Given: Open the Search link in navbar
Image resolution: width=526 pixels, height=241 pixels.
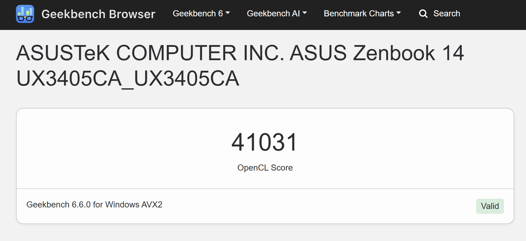Looking at the screenshot, I should pos(439,14).
